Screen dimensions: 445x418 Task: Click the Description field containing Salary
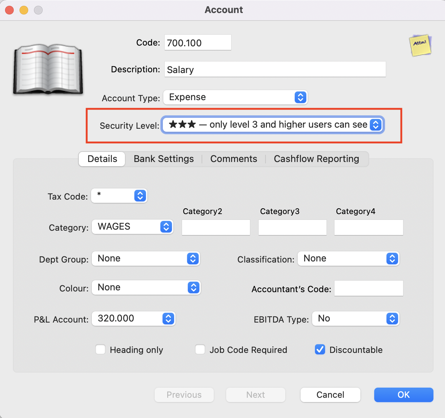point(275,69)
